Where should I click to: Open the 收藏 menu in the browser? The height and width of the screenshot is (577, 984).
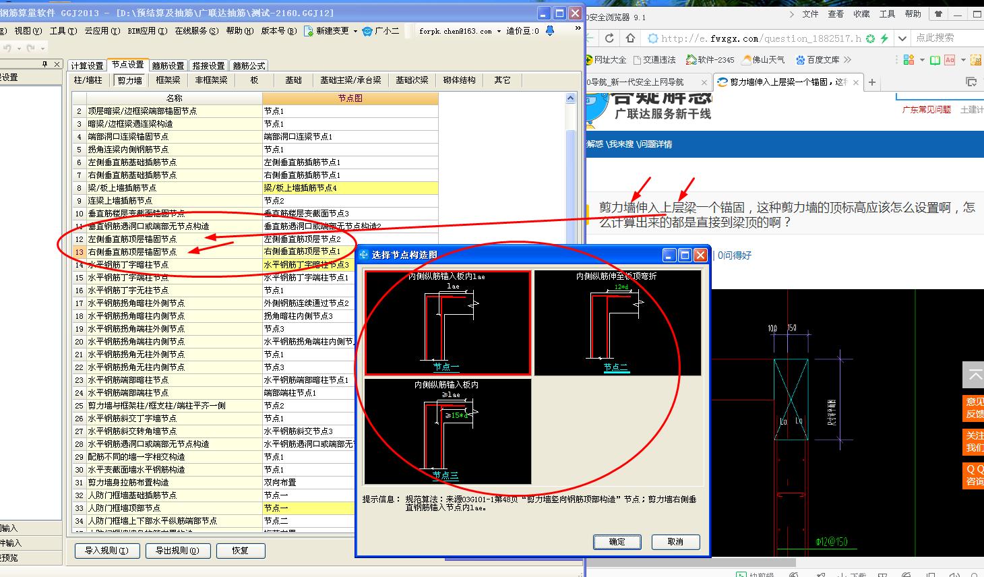pos(861,13)
